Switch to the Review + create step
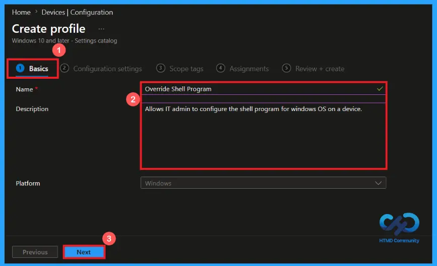This screenshot has width=437, height=266. click(313, 69)
